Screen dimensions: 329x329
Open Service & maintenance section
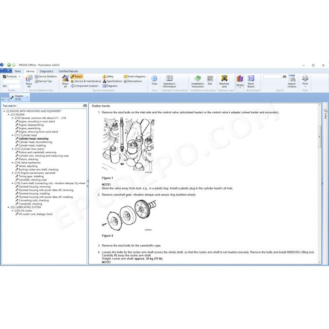coord(86,81)
